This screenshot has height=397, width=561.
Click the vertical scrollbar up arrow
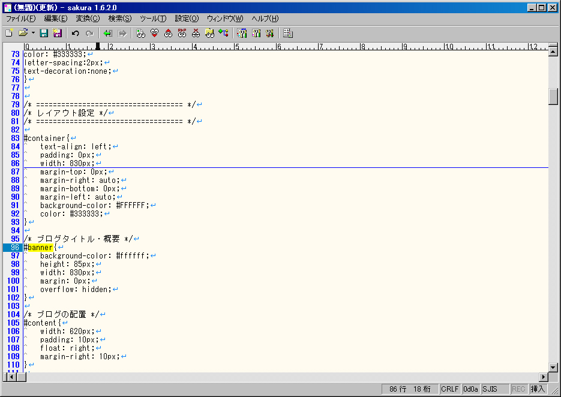pyautogui.click(x=553, y=52)
